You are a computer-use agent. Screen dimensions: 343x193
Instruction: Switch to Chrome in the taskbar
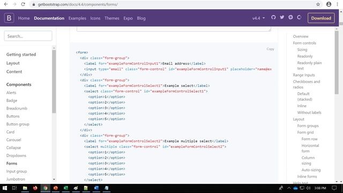45,188
